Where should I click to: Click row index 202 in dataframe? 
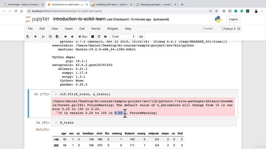(56, 145)
